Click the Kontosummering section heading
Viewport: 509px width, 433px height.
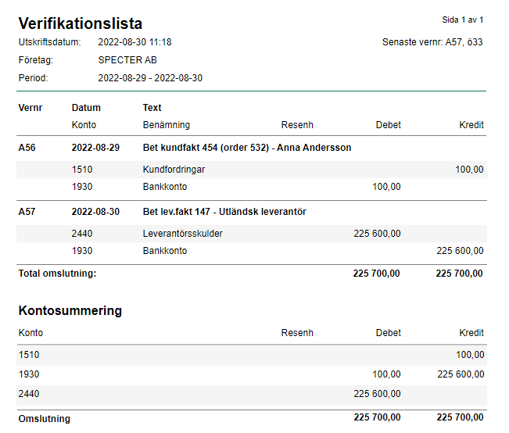coord(70,311)
